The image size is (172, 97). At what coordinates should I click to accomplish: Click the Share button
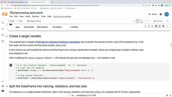click(152, 14)
